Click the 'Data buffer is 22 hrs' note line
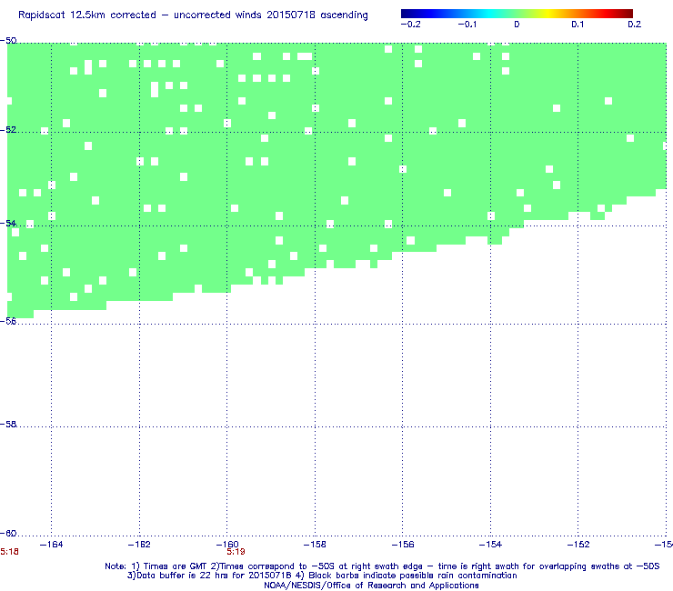 pos(322,576)
